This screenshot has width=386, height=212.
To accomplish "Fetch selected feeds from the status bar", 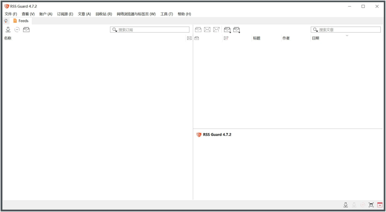I will pos(354,205).
